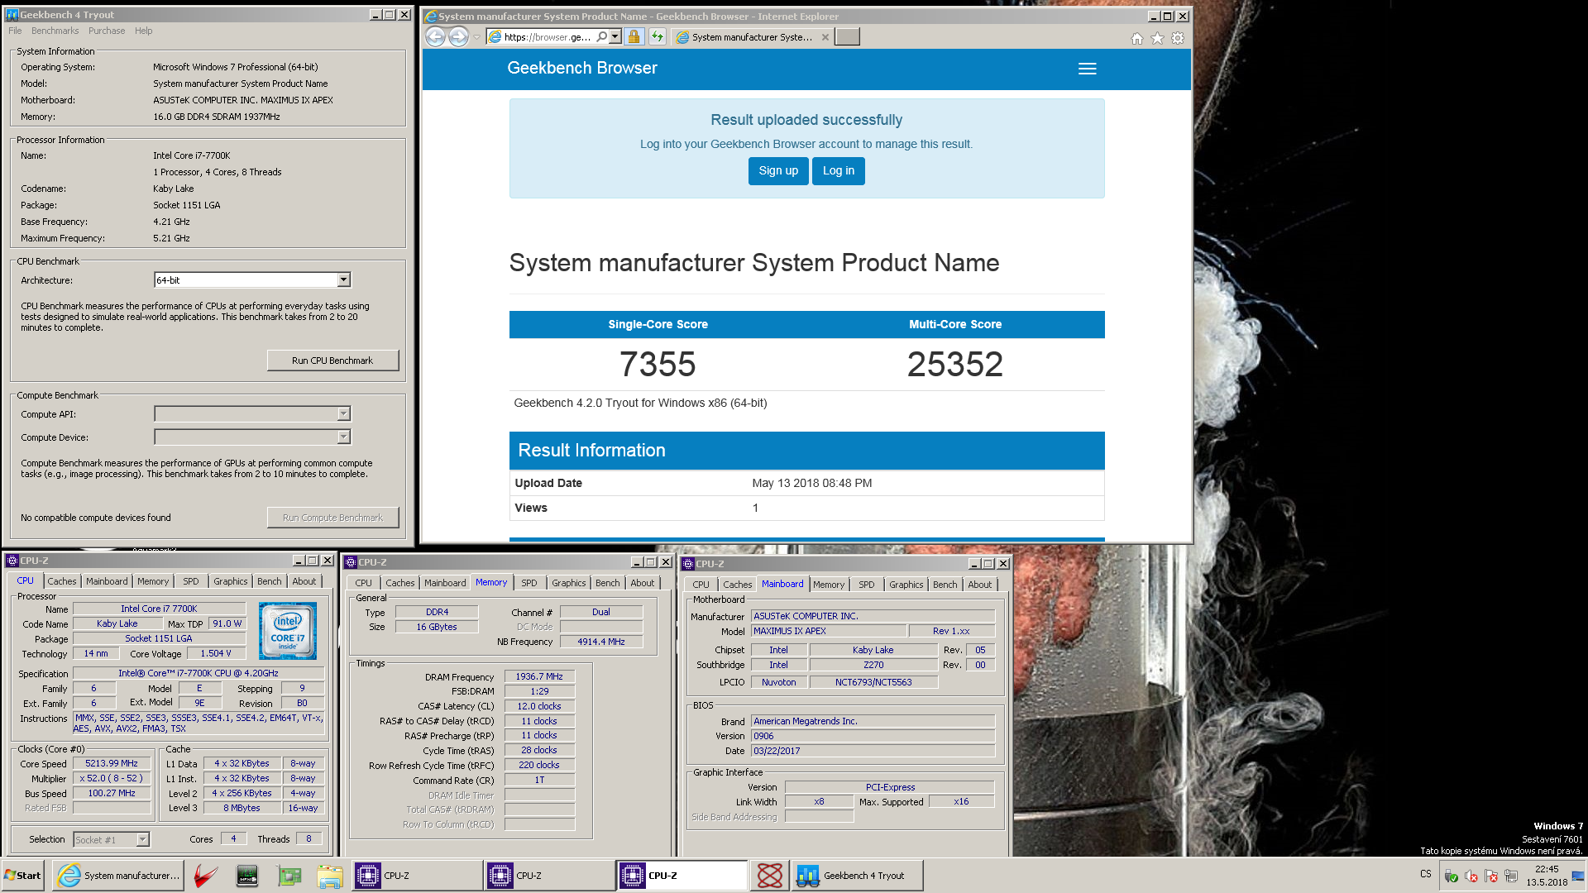
Task: Click Run Compute Benchmark button
Action: [332, 518]
